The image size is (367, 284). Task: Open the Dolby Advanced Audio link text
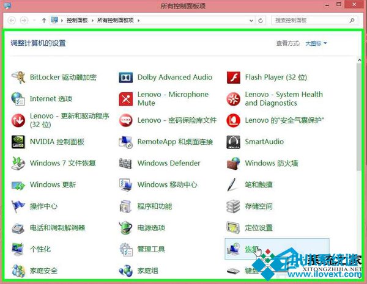pos(175,78)
